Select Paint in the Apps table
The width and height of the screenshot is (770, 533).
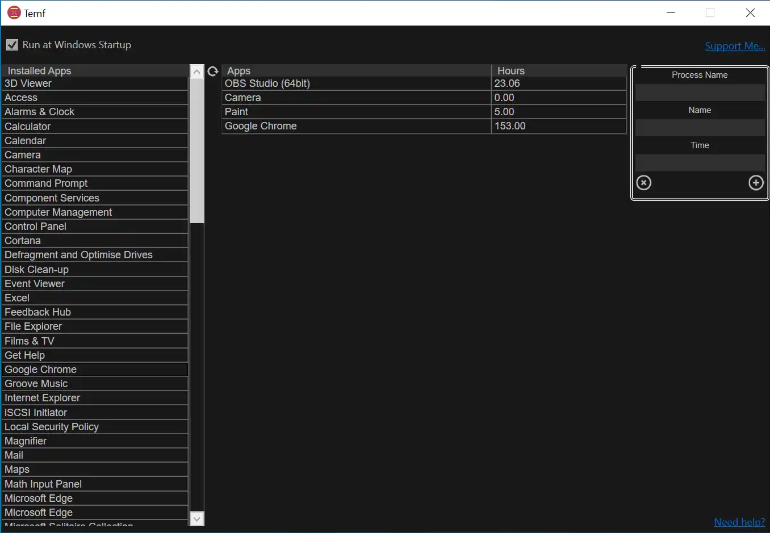pos(356,112)
